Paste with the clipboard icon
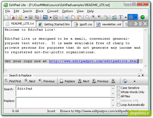Viewport: 153px width, 118px height. [80, 17]
